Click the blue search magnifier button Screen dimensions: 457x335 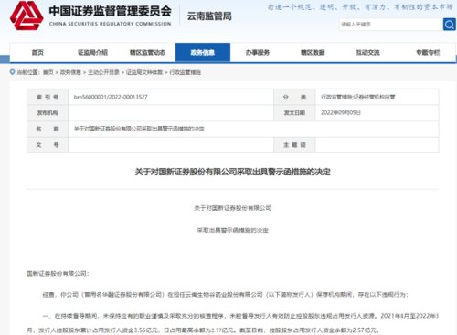(x=449, y=25)
